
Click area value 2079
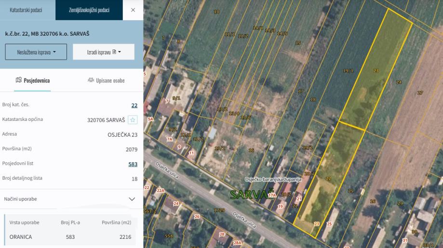(132, 150)
